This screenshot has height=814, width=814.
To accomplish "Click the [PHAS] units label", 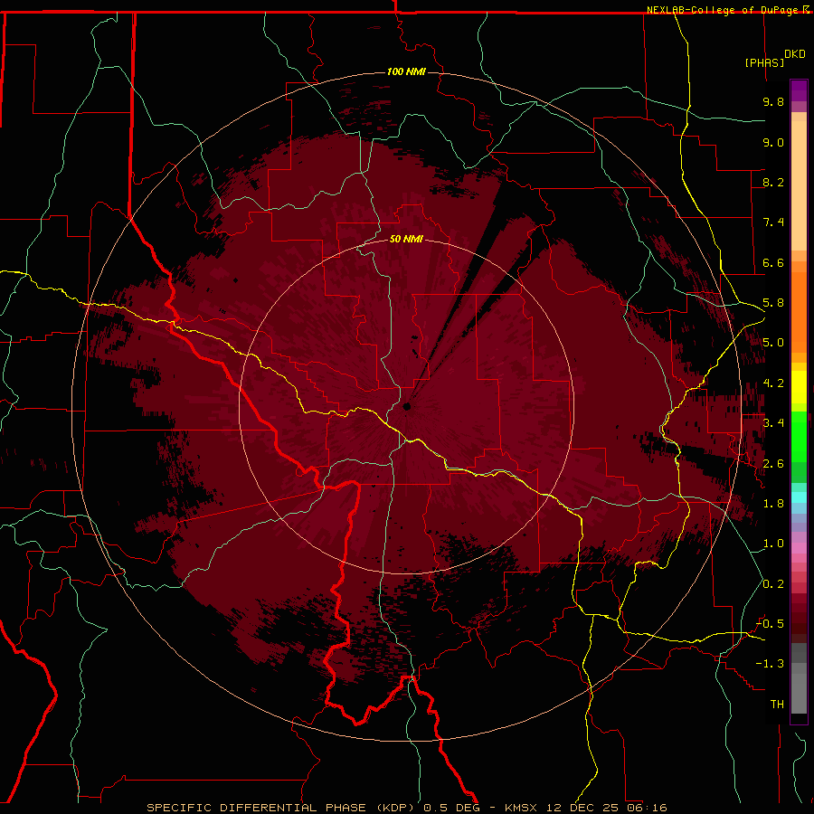I will [x=764, y=62].
